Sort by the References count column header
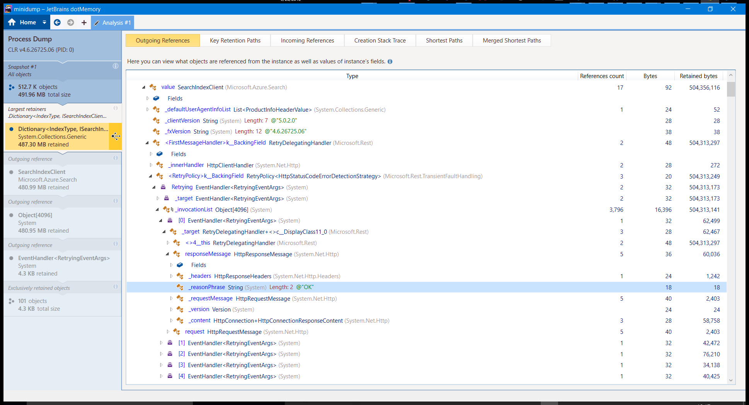 [x=602, y=76]
